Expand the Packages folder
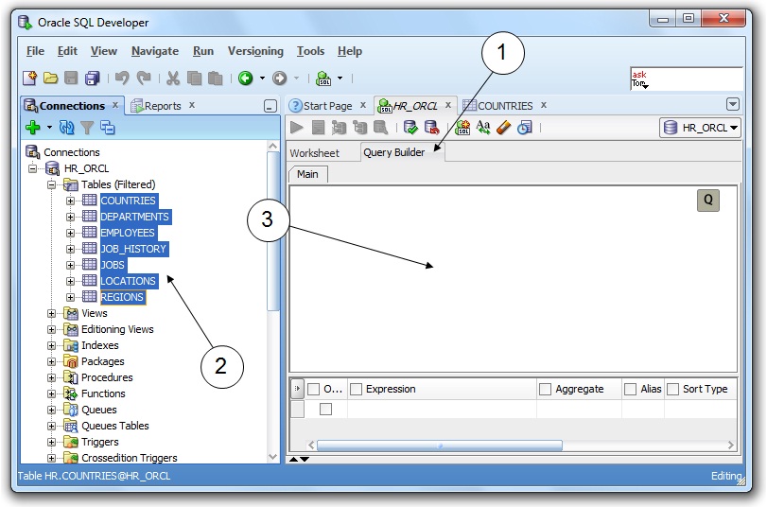The image size is (767, 507). click(51, 362)
